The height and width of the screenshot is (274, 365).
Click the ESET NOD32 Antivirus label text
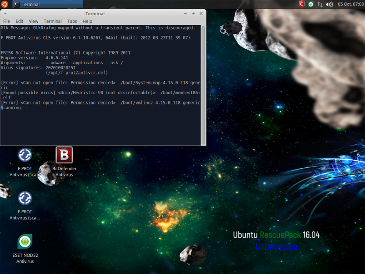[x=25, y=258]
